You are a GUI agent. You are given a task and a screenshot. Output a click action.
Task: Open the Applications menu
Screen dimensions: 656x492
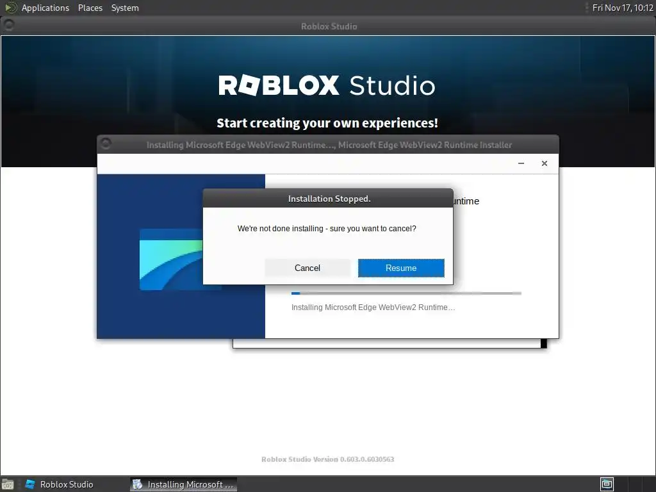point(45,8)
